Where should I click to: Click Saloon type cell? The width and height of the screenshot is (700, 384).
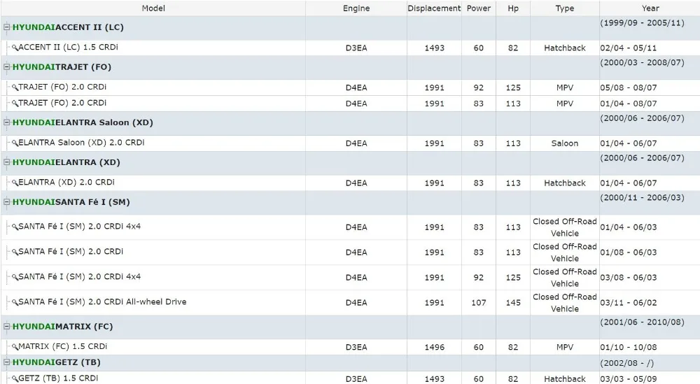pos(565,143)
